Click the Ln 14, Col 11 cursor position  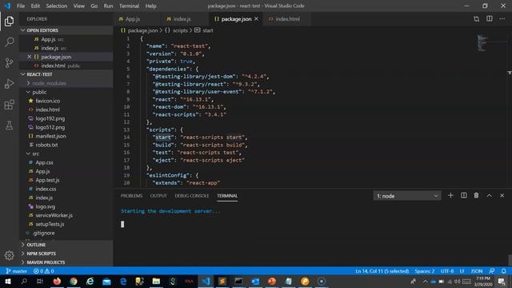point(382,271)
